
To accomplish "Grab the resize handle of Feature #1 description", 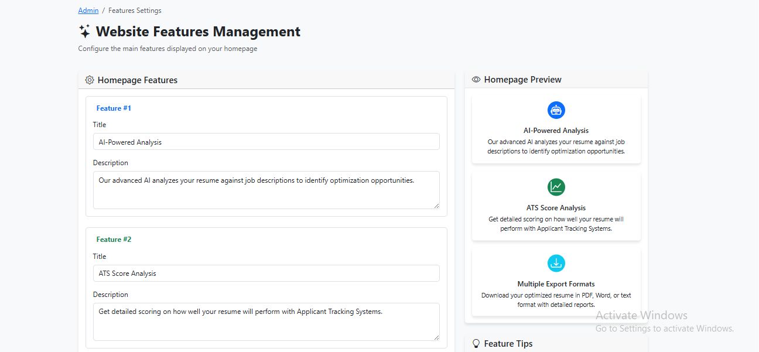I will 436,206.
